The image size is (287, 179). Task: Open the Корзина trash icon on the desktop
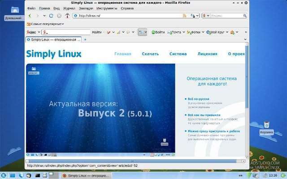click(x=266, y=128)
